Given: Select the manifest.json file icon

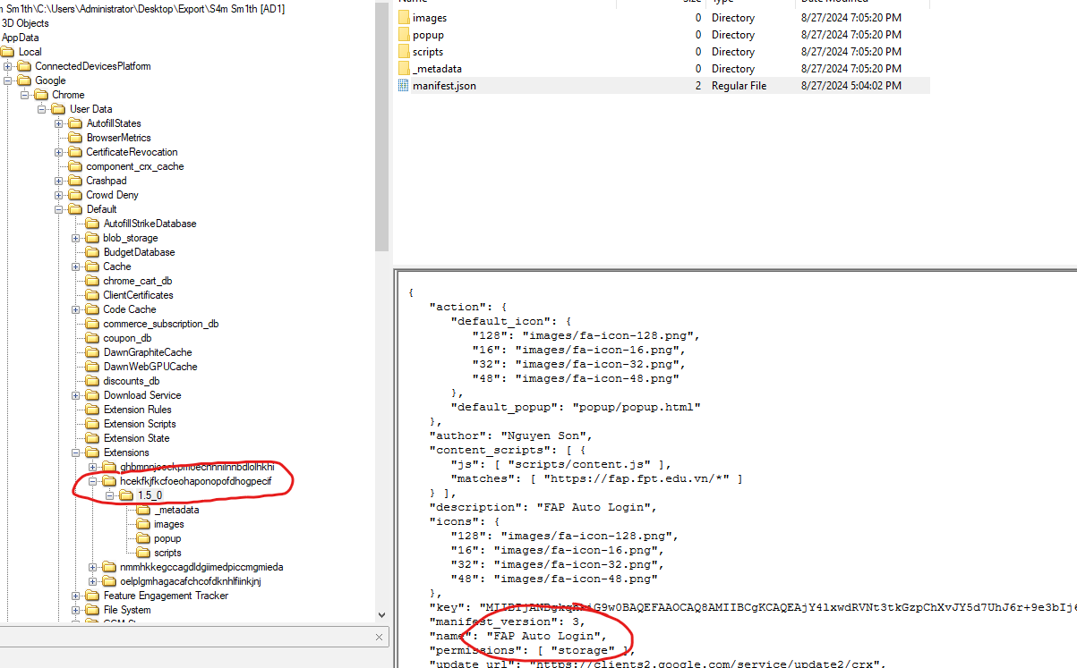Looking at the screenshot, I should pos(403,86).
